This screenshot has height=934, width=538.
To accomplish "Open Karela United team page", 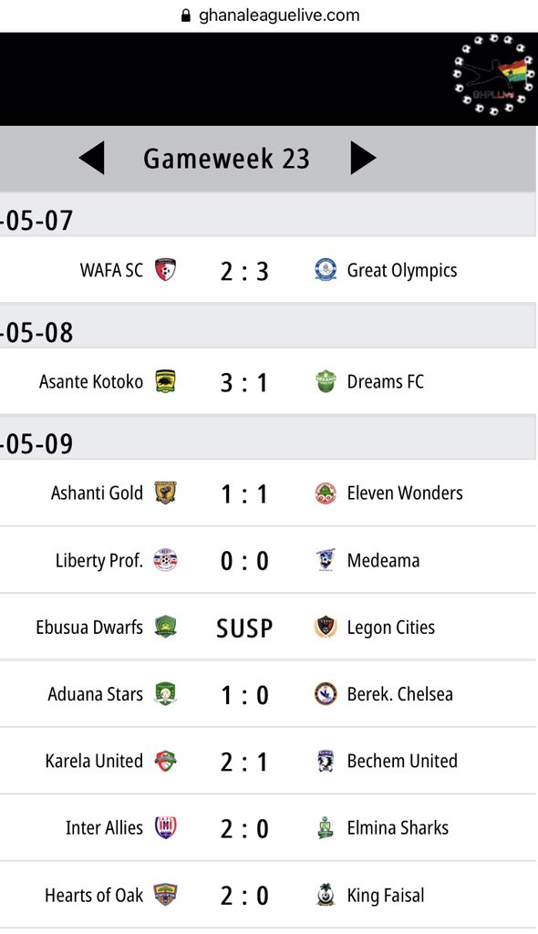I will tap(94, 761).
